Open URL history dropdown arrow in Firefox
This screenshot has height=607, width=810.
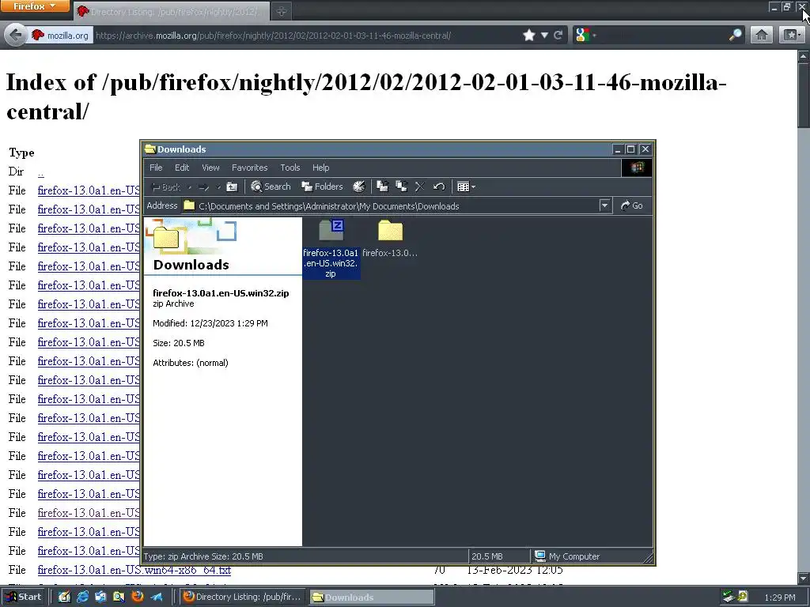(544, 36)
